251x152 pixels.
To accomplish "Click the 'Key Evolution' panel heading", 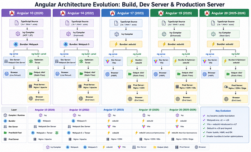I will [x=223, y=111].
